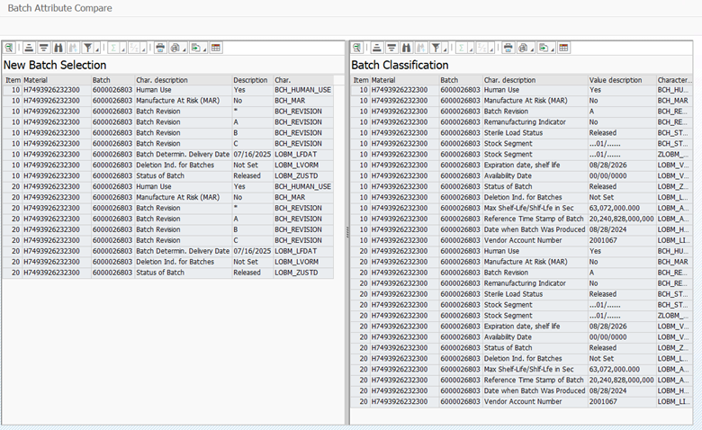This screenshot has width=702, height=430.
Task: Expand Total dropdown arrow in Batch Classification
Action: (471, 48)
